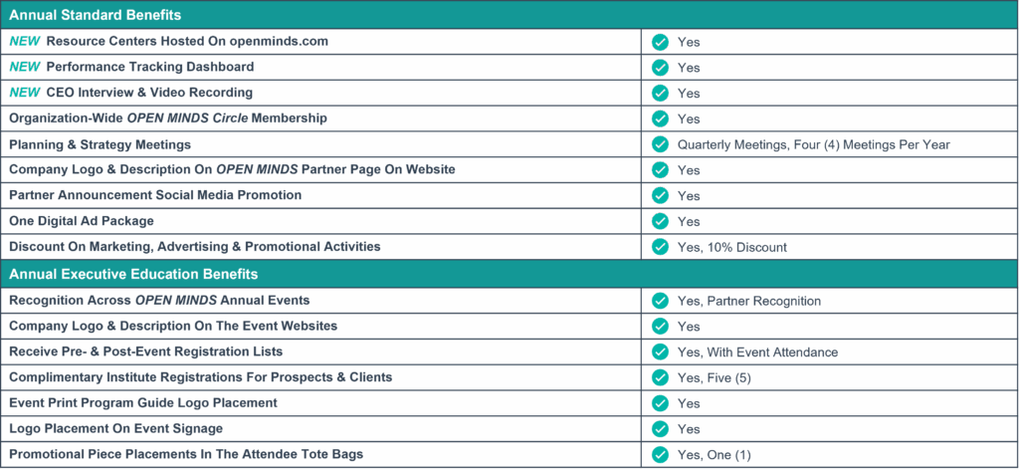Click the checkmark icon for Performance Tracking Dashboard
The height and width of the screenshot is (470, 1019).
pyautogui.click(x=661, y=68)
